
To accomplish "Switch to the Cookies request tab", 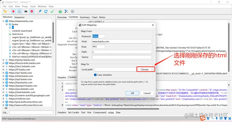I will [x=72, y=77].
